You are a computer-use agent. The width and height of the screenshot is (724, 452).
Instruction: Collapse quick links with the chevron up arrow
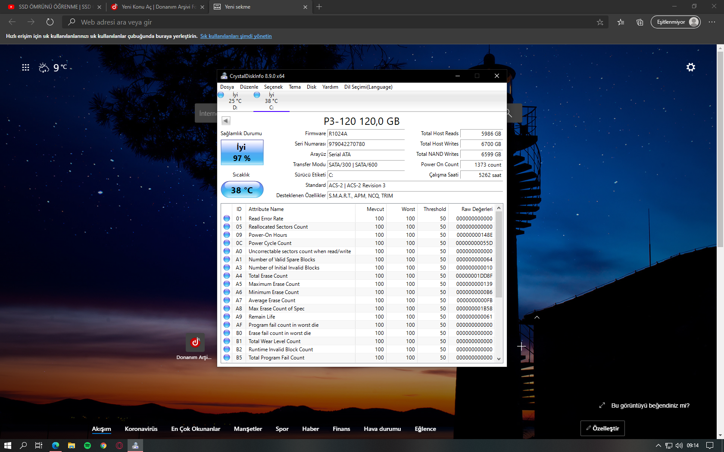537,317
